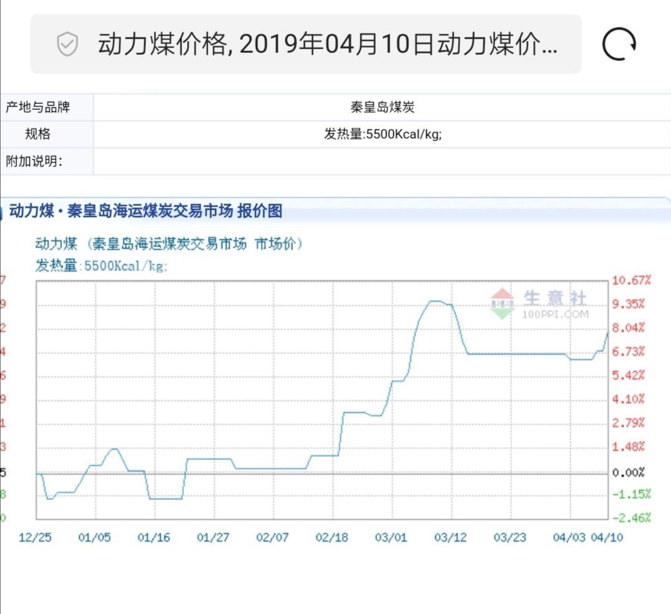This screenshot has height=614, width=671.
Task: Tap the 6.73% axis label
Action: (628, 351)
